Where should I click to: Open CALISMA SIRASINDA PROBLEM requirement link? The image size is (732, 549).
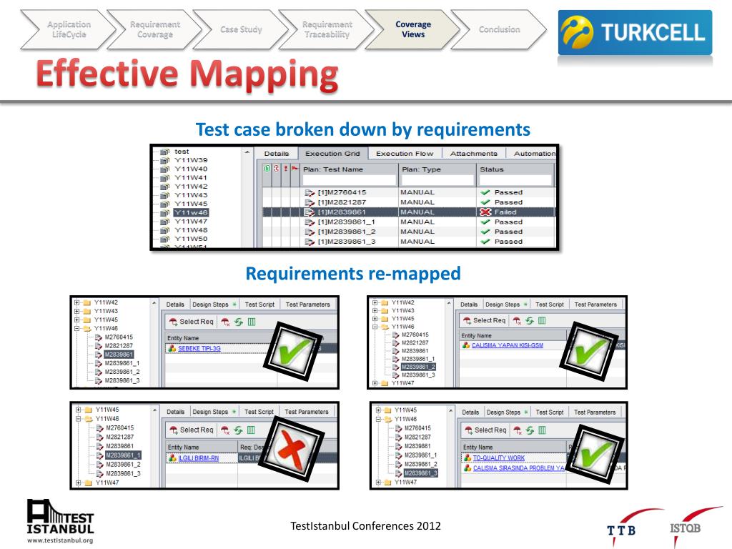click(518, 468)
